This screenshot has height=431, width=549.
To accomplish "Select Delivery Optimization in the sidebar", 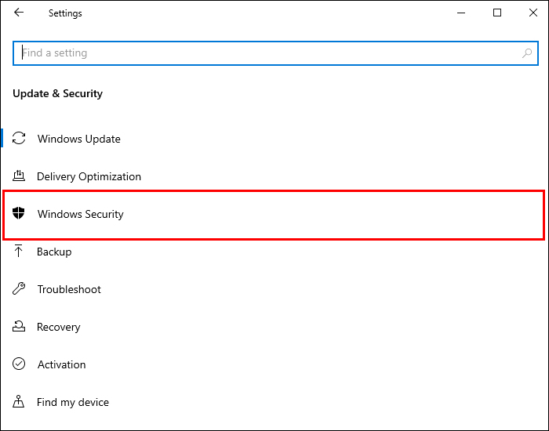I will pyautogui.click(x=89, y=176).
